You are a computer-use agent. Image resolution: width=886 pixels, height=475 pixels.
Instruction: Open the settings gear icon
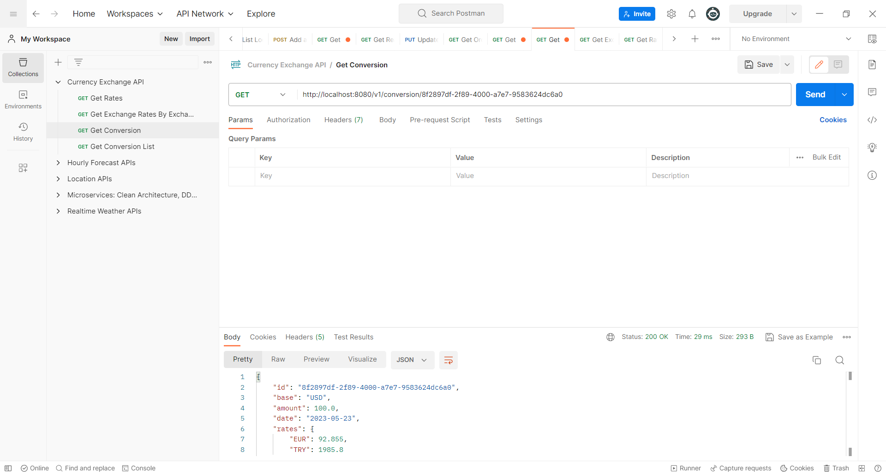pos(671,14)
